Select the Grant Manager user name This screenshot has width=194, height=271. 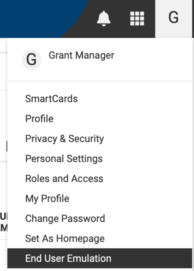coord(81,55)
